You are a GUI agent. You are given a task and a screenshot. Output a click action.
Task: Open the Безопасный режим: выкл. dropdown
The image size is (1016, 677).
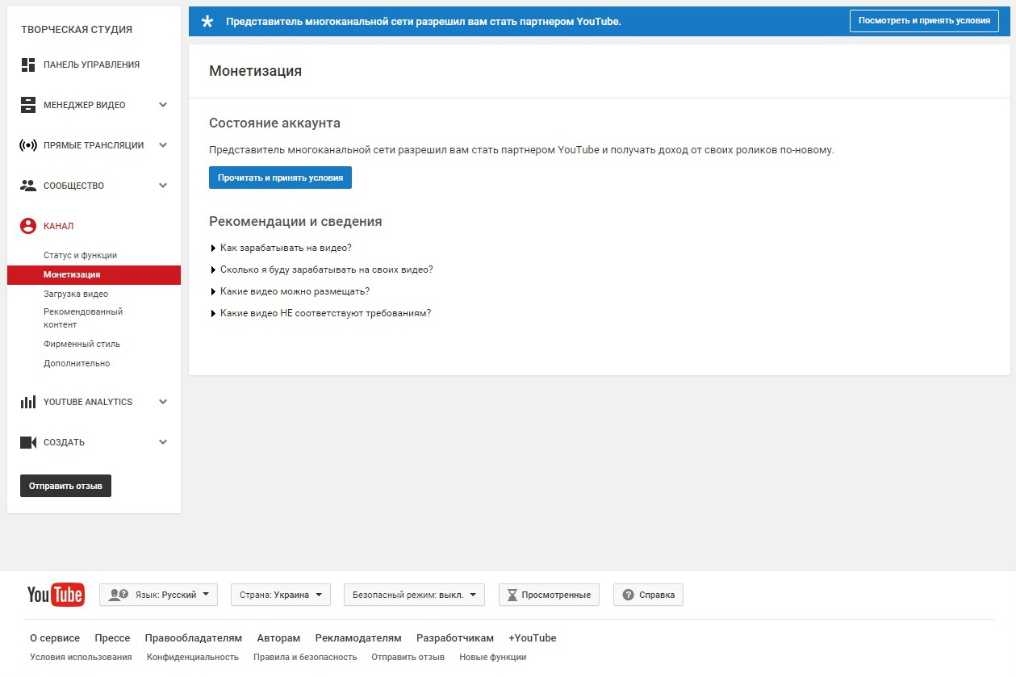coord(414,595)
